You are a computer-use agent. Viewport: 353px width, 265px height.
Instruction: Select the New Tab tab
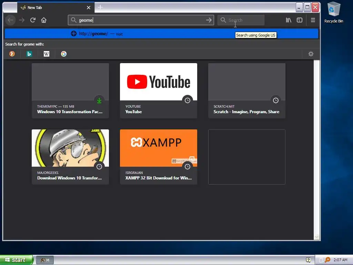click(56, 8)
